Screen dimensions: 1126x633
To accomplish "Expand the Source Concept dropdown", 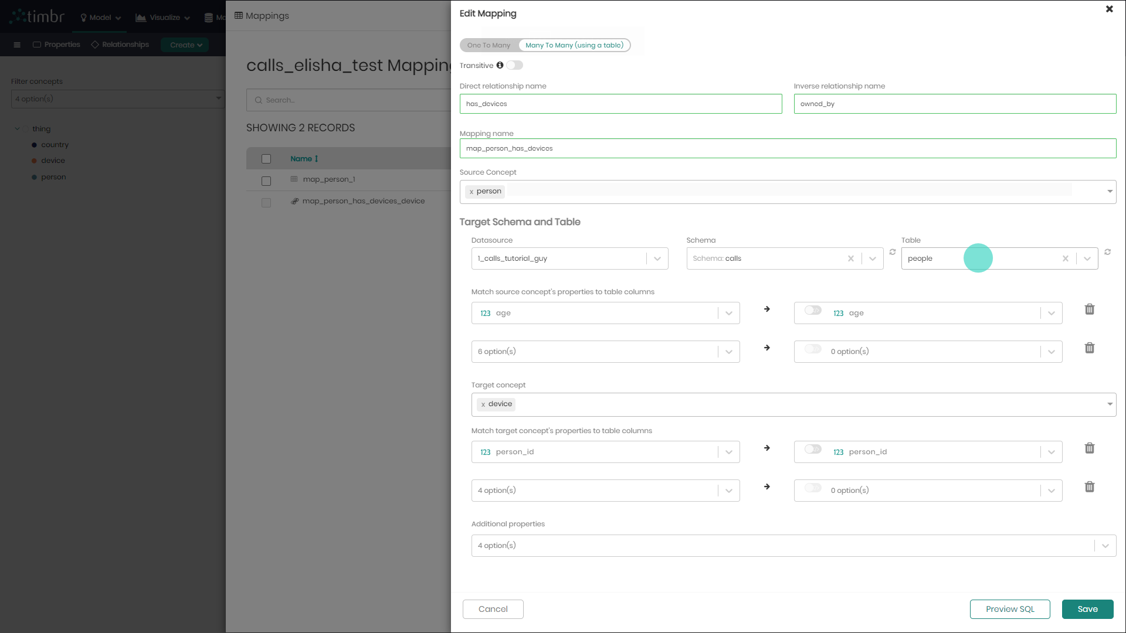I will click(x=1110, y=192).
